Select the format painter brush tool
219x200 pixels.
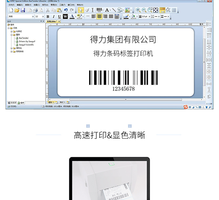pos(87,10)
